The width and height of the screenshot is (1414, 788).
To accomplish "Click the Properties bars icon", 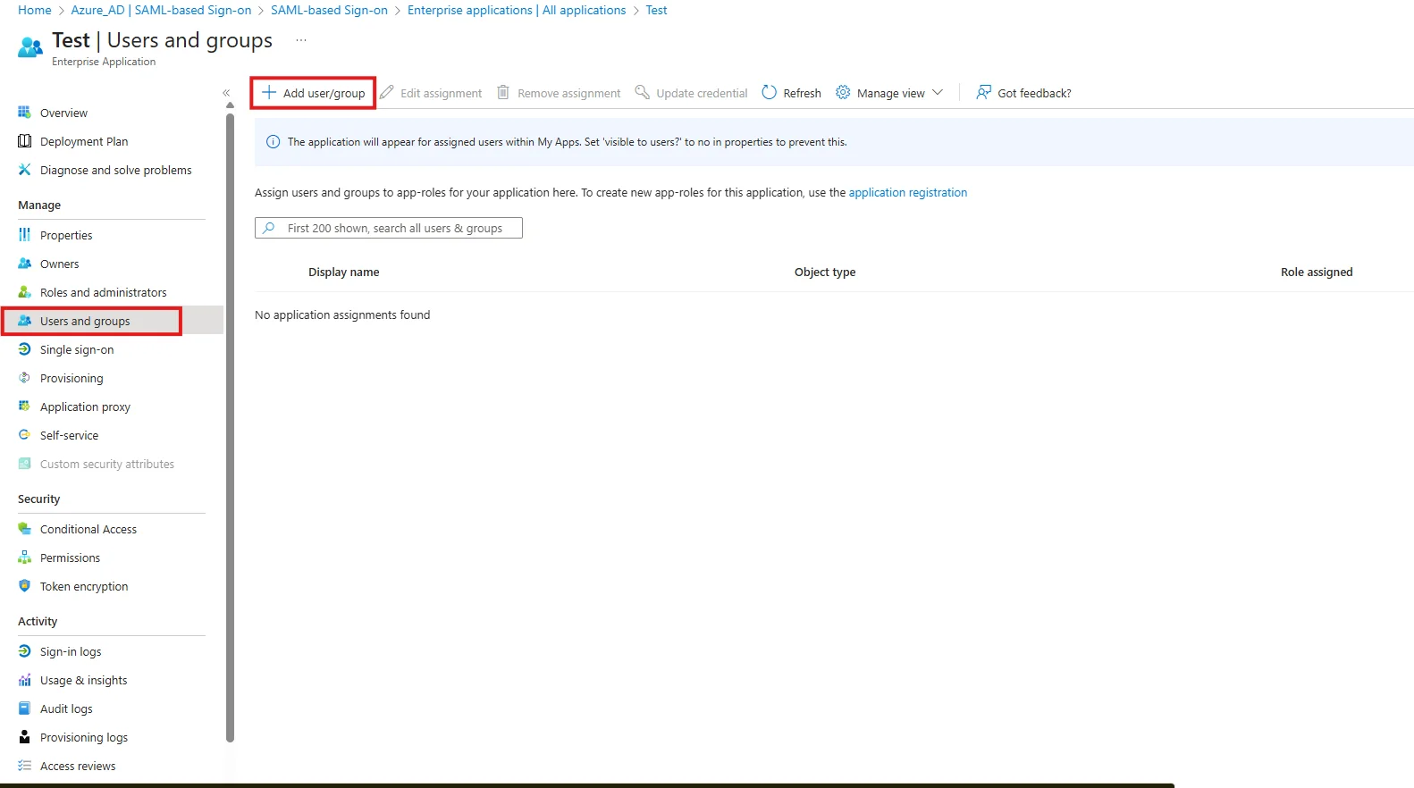I will pyautogui.click(x=24, y=235).
